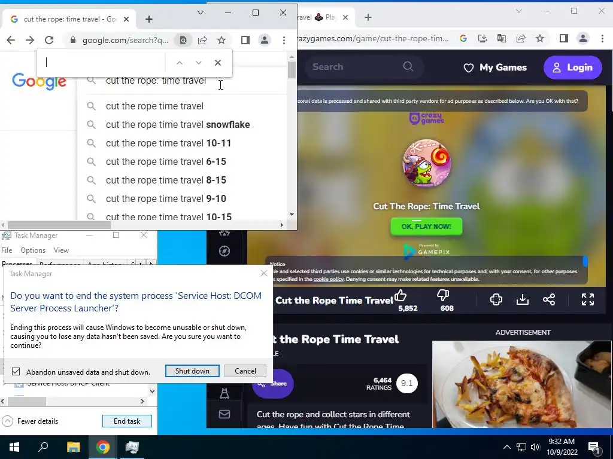Open My Games on CrazyGames
613x459 pixels.
coord(495,68)
